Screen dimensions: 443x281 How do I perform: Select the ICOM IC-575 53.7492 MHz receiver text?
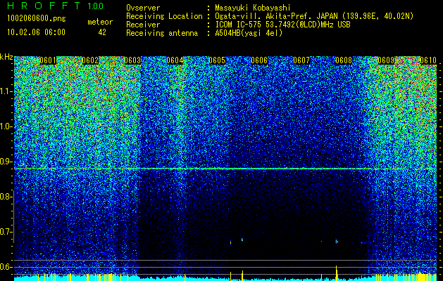[282, 25]
